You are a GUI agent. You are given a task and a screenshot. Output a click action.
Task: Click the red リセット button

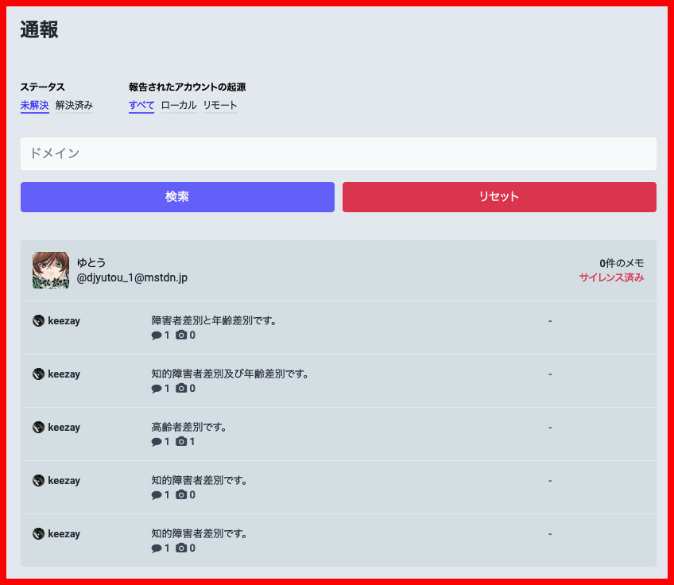499,197
